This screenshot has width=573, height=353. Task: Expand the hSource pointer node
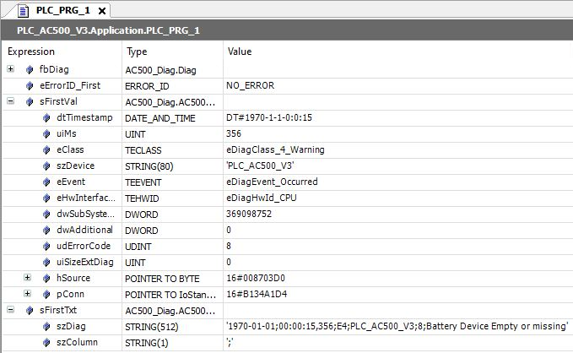click(27, 278)
